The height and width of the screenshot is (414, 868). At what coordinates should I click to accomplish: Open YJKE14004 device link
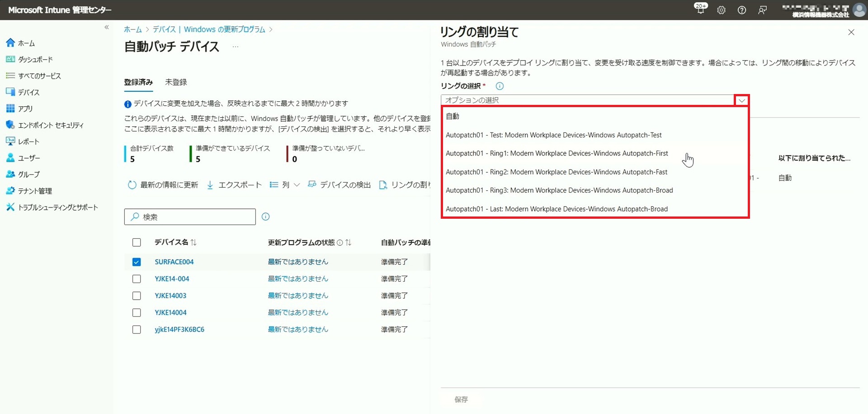[170, 313]
